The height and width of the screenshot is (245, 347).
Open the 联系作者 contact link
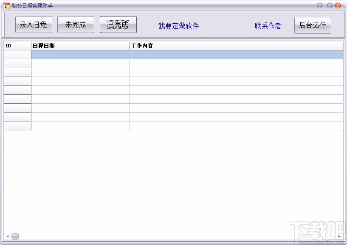click(x=268, y=26)
